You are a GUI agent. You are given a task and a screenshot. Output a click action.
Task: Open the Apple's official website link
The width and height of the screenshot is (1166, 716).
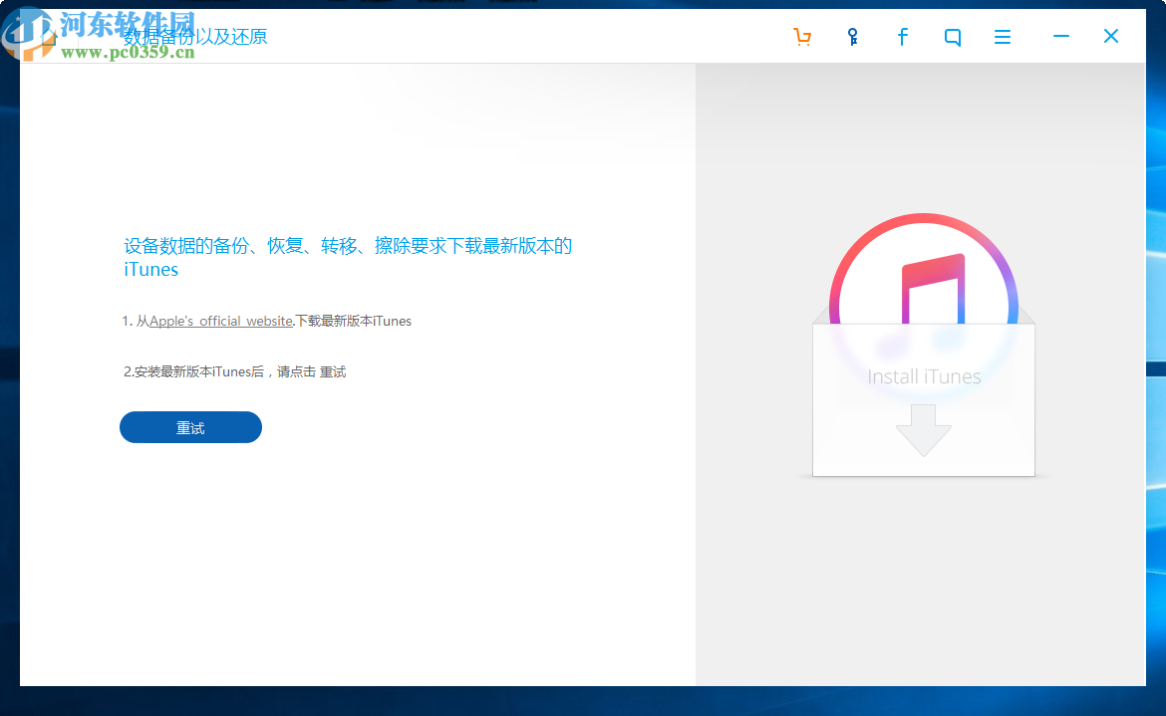pyautogui.click(x=218, y=321)
